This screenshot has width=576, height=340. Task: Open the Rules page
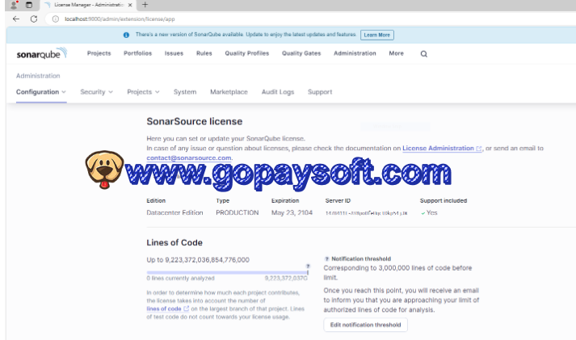coord(204,53)
